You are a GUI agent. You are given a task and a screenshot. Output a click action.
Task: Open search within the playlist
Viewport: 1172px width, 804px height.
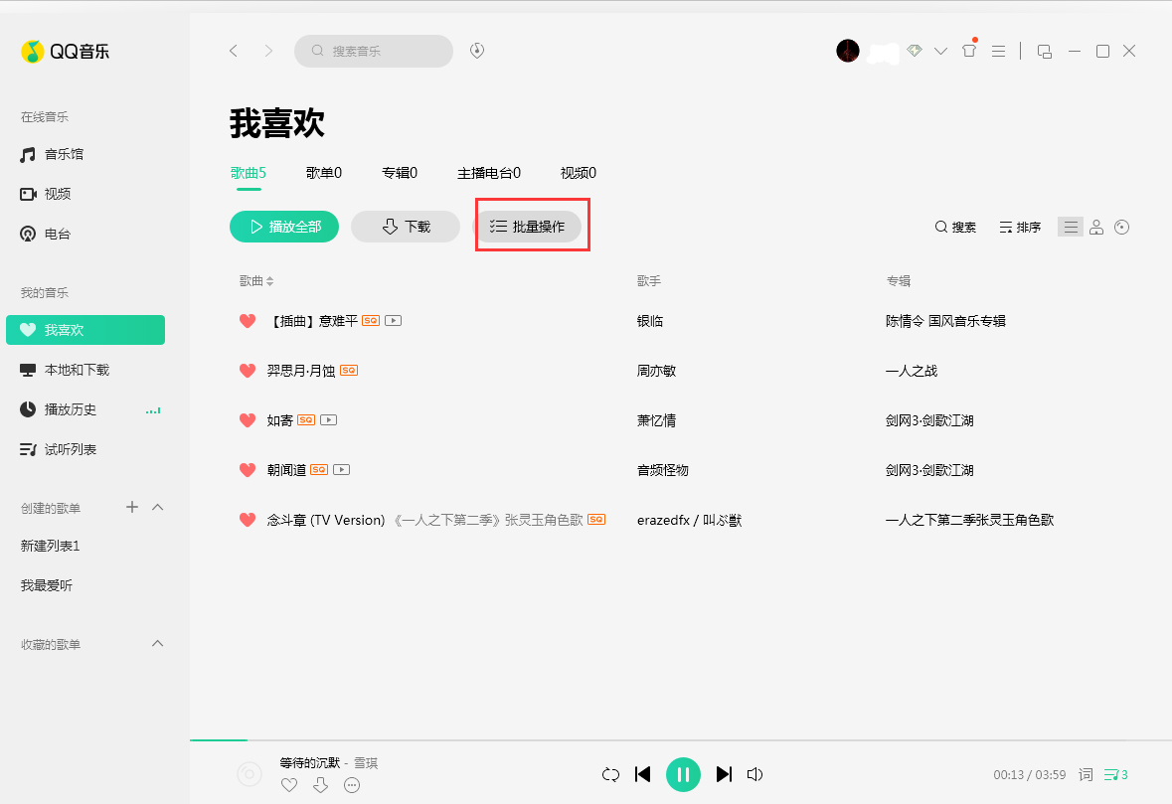tap(955, 227)
